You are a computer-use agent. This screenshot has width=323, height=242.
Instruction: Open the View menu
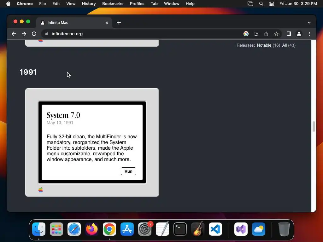point(71,4)
